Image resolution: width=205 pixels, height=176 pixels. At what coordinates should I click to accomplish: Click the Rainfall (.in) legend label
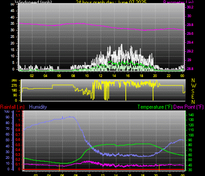12,107
